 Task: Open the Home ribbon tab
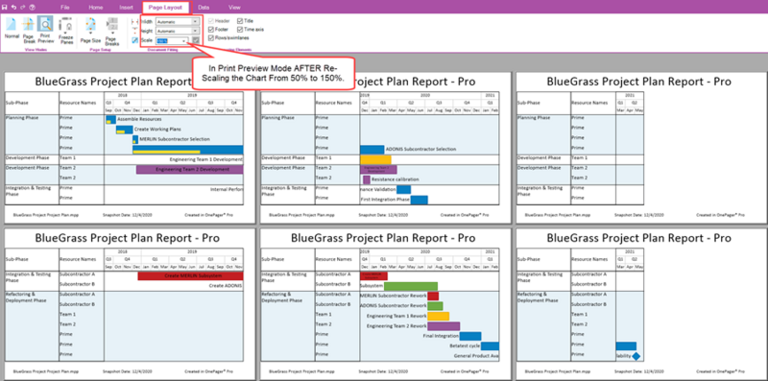(x=95, y=8)
